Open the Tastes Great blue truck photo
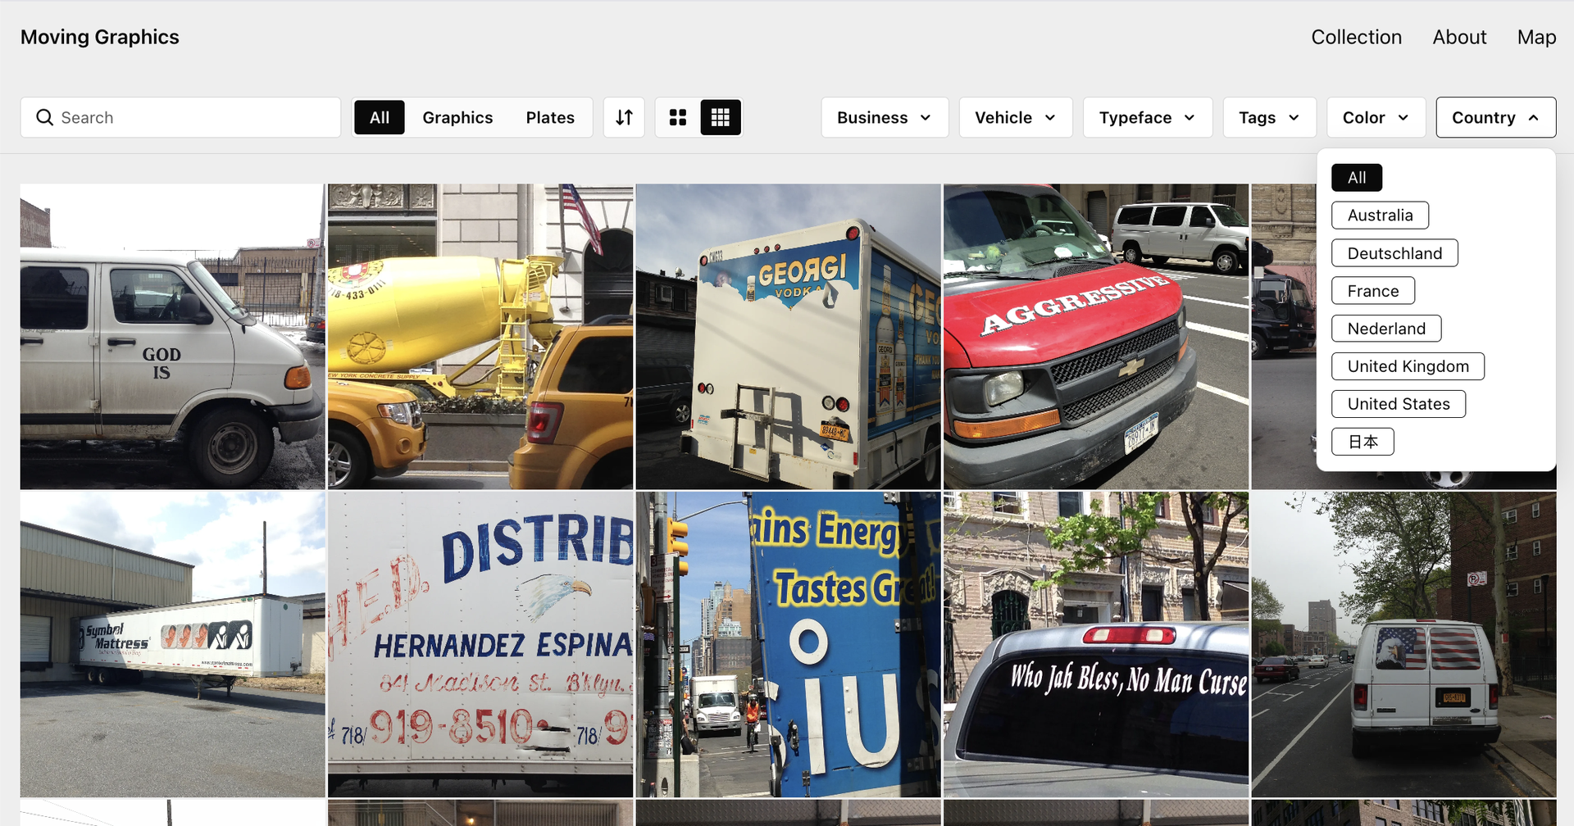This screenshot has height=826, width=1574. pos(788,644)
